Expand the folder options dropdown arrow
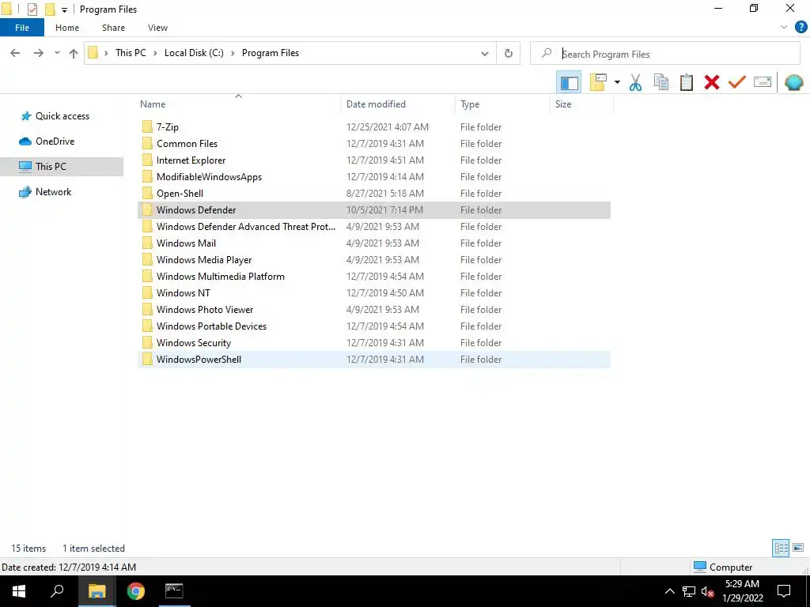Screen dimensions: 810x607 (x=617, y=82)
